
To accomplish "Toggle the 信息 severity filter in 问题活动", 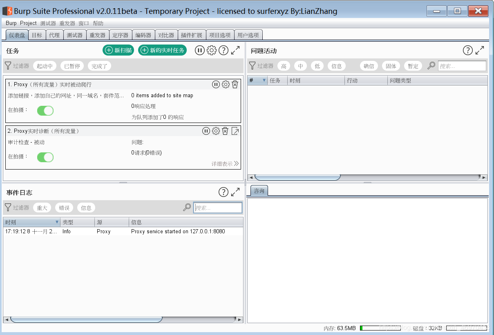I will [x=337, y=66].
